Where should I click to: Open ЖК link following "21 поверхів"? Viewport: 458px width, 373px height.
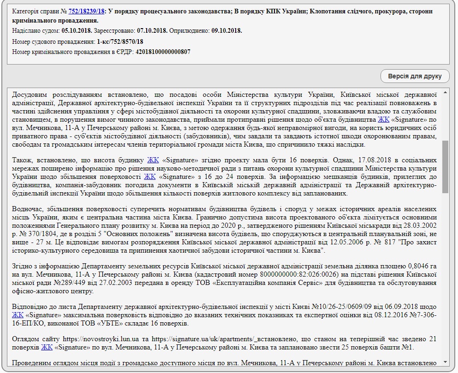point(47,347)
